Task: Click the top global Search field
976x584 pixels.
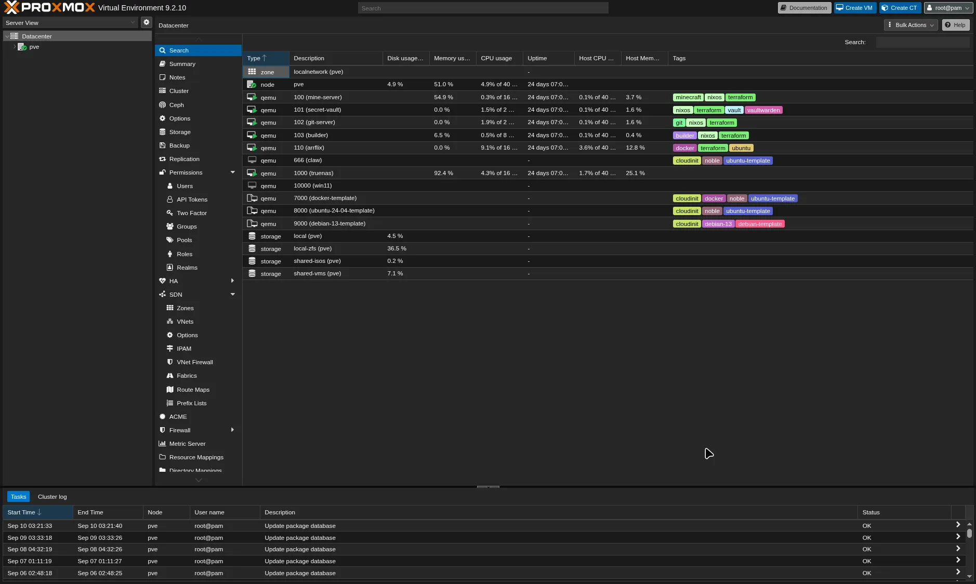Action: [483, 8]
